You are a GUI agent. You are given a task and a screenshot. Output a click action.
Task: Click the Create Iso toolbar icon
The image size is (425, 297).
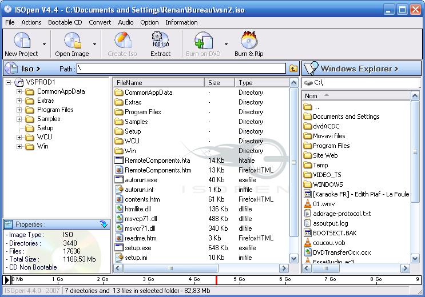click(x=122, y=41)
